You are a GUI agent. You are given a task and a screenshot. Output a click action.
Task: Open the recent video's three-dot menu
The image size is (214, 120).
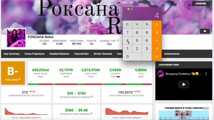point(206,74)
